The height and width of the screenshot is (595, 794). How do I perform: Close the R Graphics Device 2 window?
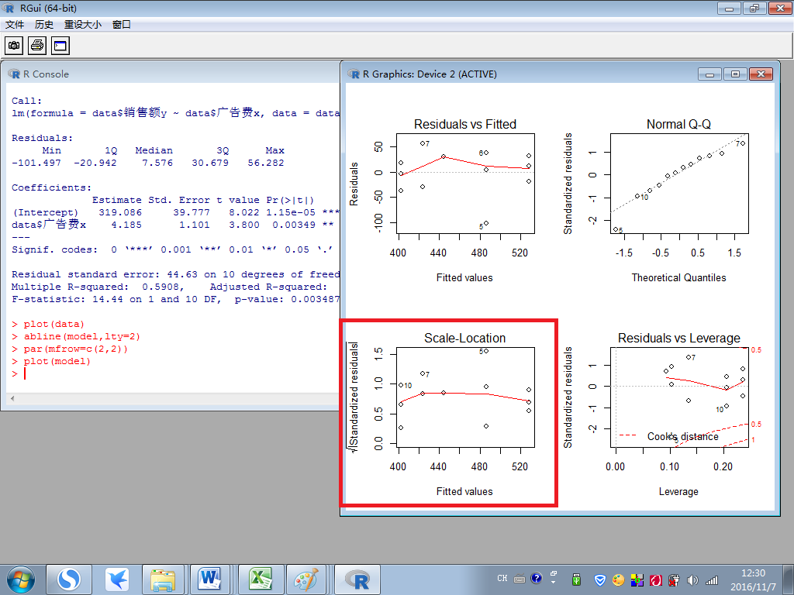[x=761, y=74]
